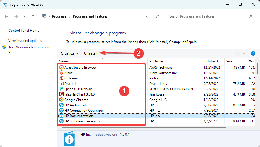
Task: Click the search magnifier icon
Action: pos(250,16)
